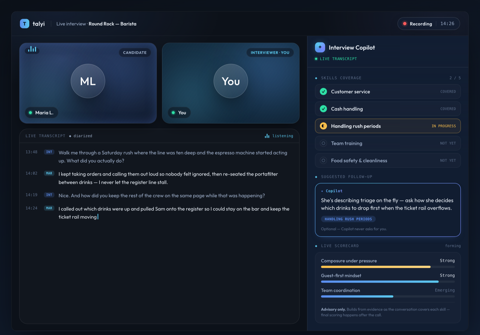Click the INT tag on the 13:48 line
Screen dimensions: 480x335
pos(49,152)
